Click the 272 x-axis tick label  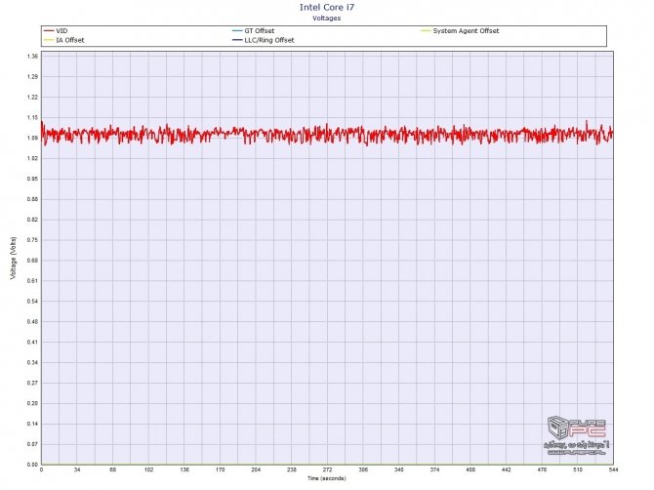(327, 470)
